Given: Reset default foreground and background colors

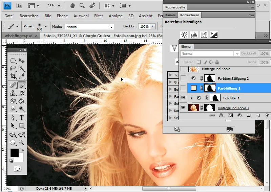Looking at the screenshot, I should [x=11, y=161].
